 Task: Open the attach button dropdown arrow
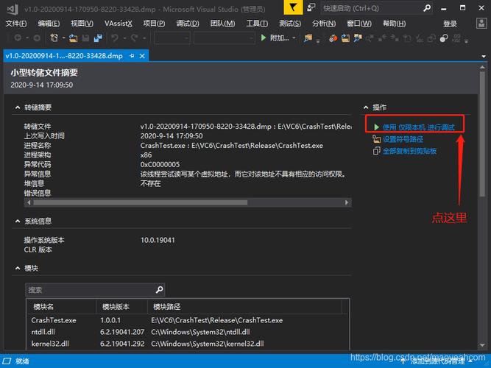click(x=294, y=38)
